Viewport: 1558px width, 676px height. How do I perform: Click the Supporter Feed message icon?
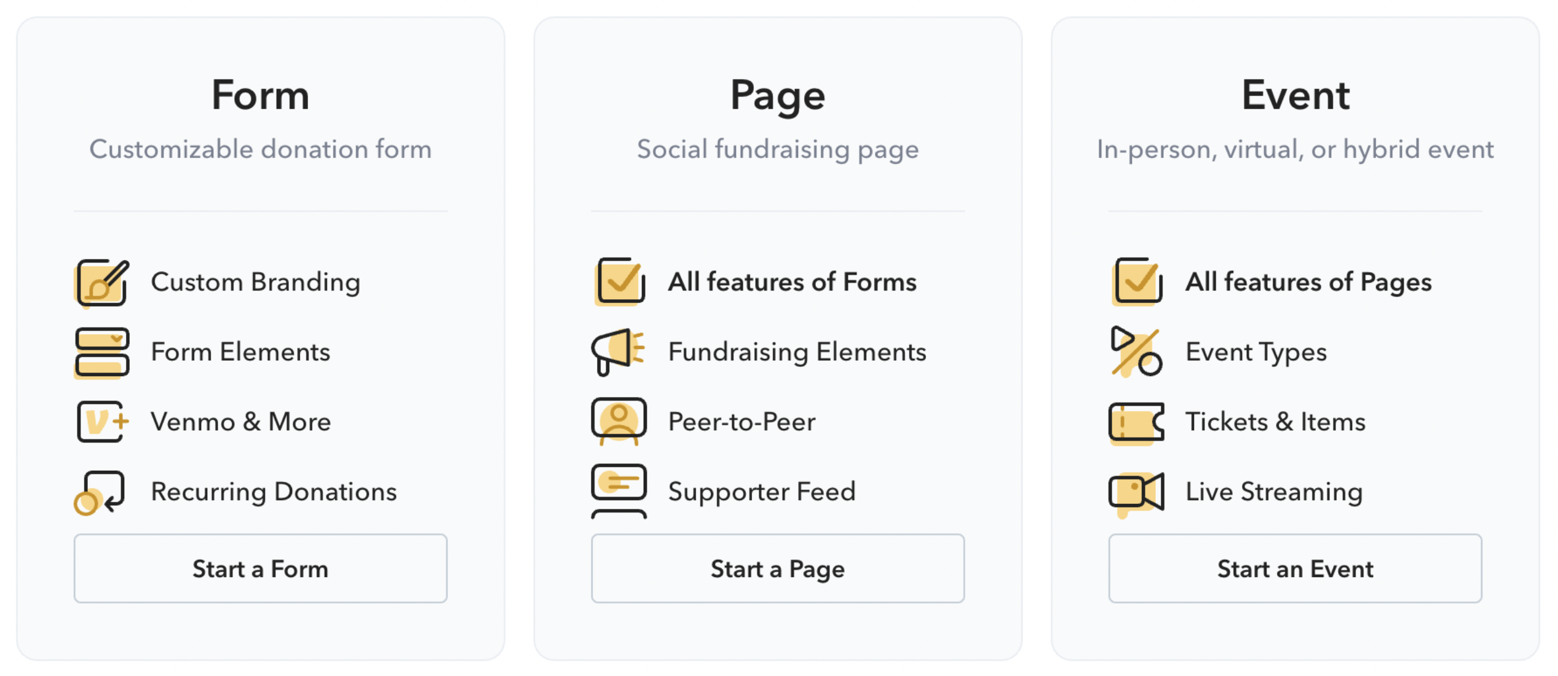[619, 491]
